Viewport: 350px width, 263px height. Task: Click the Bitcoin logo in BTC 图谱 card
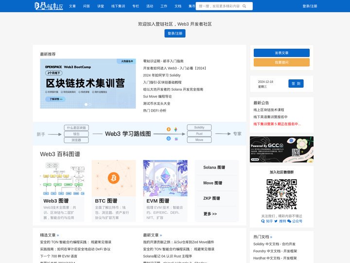[x=114, y=178]
